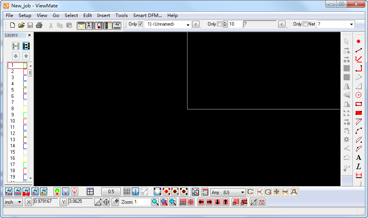
Task: Click the D-code number field showing 10
Action: click(x=235, y=24)
